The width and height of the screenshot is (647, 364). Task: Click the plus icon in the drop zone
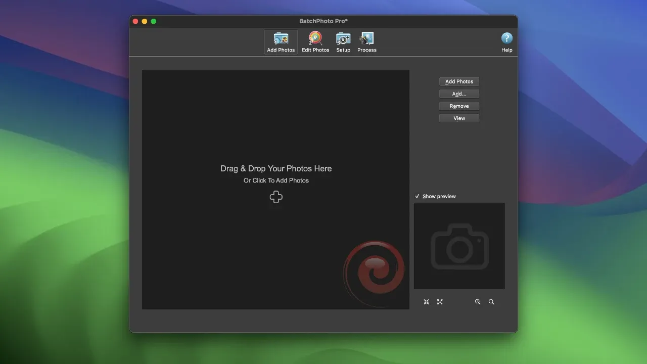[x=276, y=197]
